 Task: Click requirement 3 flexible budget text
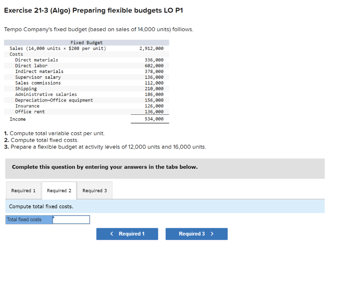[105, 147]
